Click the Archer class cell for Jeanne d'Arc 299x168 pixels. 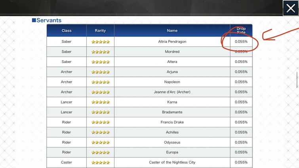pos(67,92)
